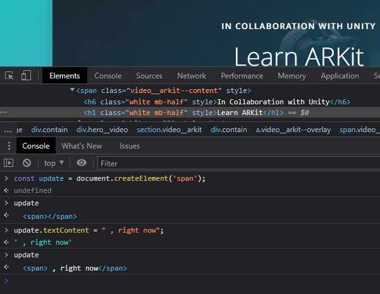This screenshot has width=380, height=294.
Task: Create a live expression with eye icon
Action: [82, 162]
